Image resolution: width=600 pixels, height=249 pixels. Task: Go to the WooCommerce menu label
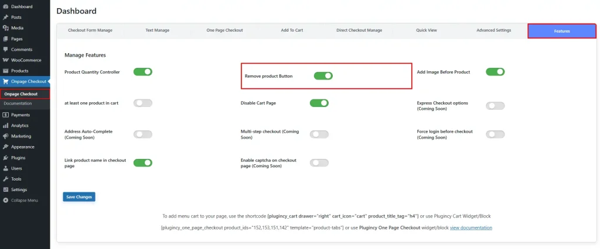[26, 60]
